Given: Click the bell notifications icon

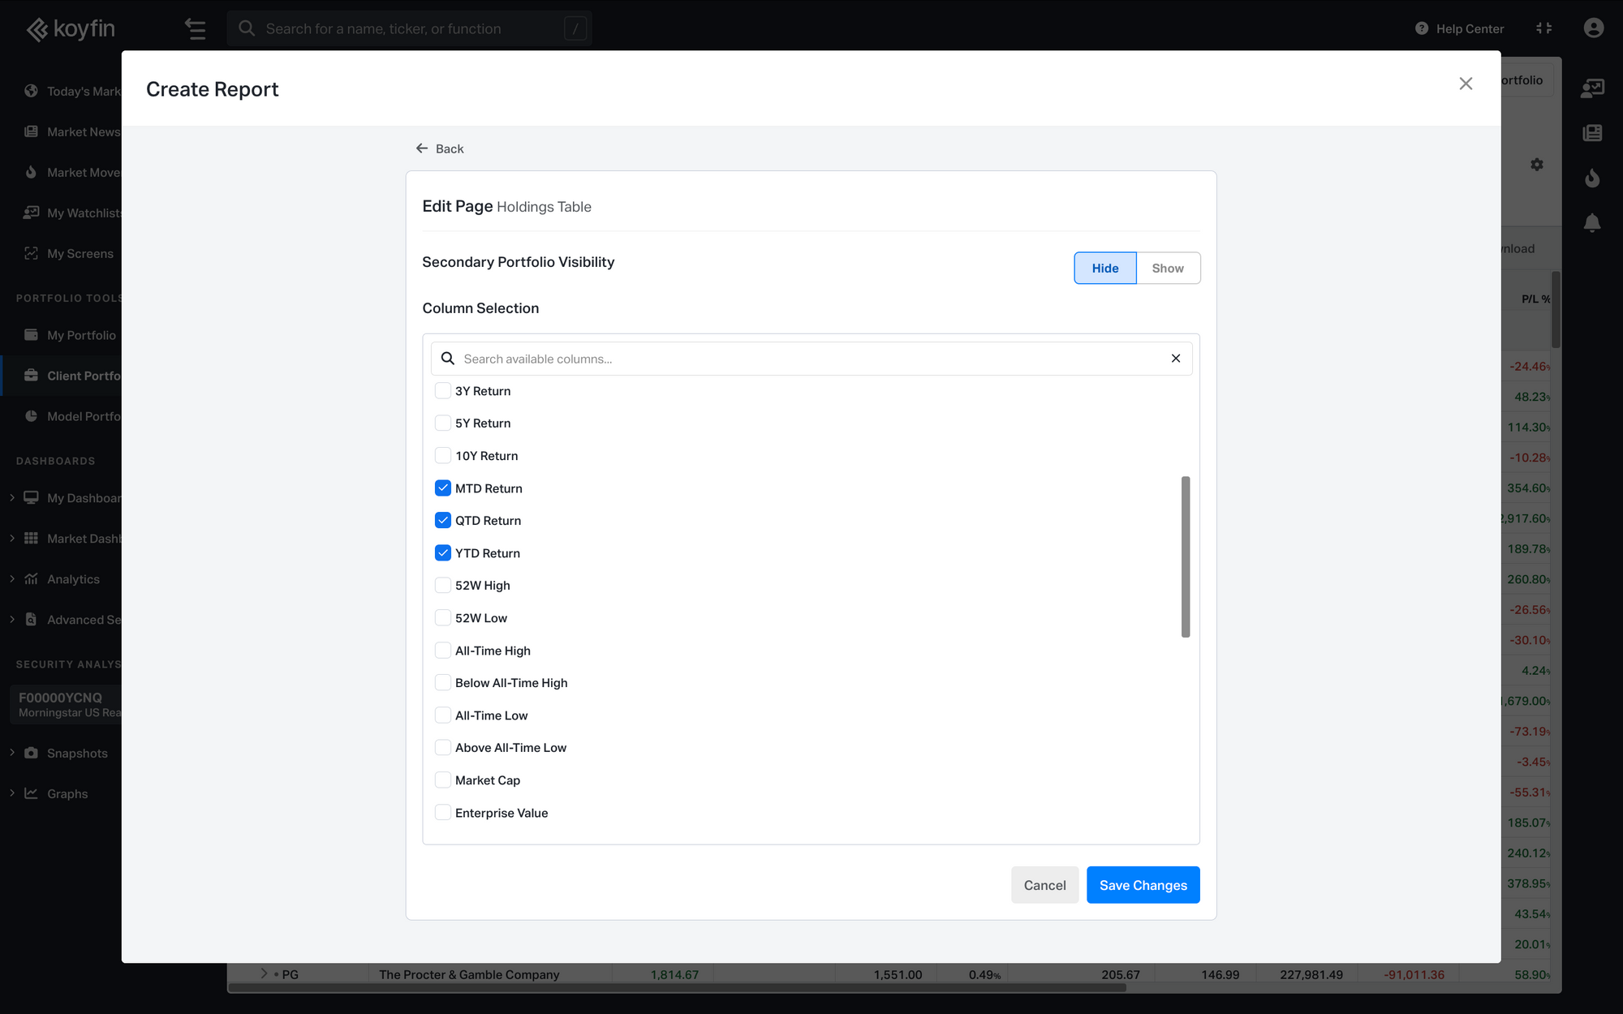Looking at the screenshot, I should [x=1592, y=222].
